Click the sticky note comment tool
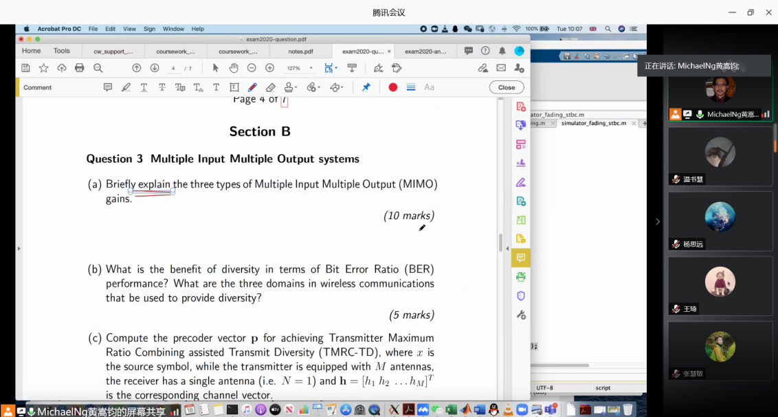778x417 pixels. pyautogui.click(x=108, y=87)
